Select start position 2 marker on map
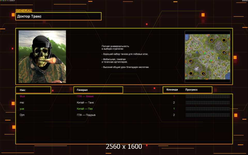248x155 pixels. point(212,40)
